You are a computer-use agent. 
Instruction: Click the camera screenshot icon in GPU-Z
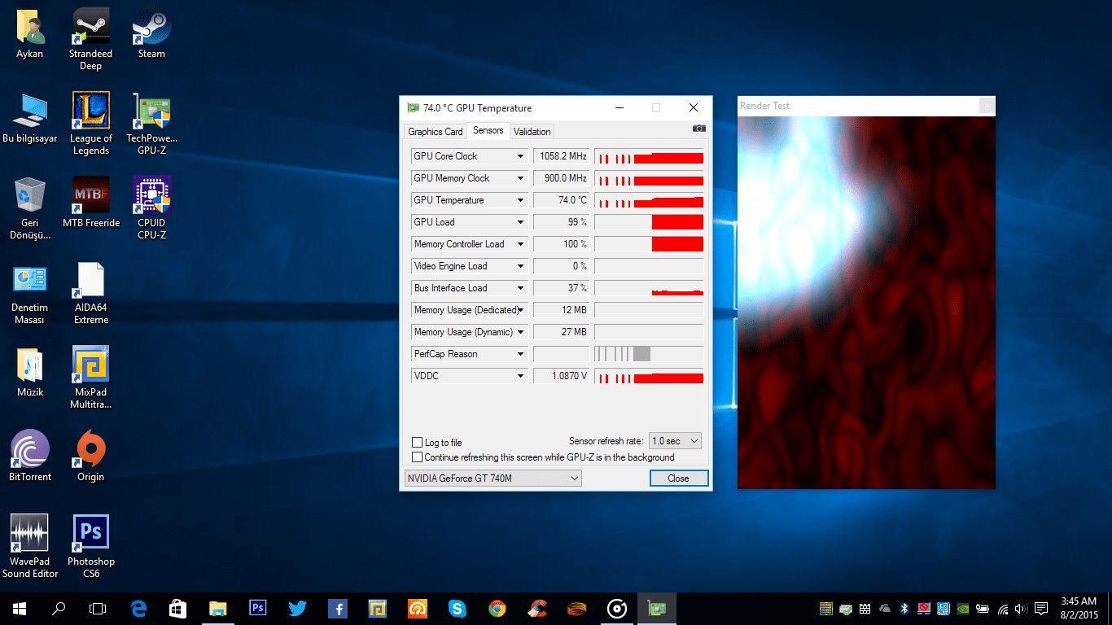coord(698,129)
